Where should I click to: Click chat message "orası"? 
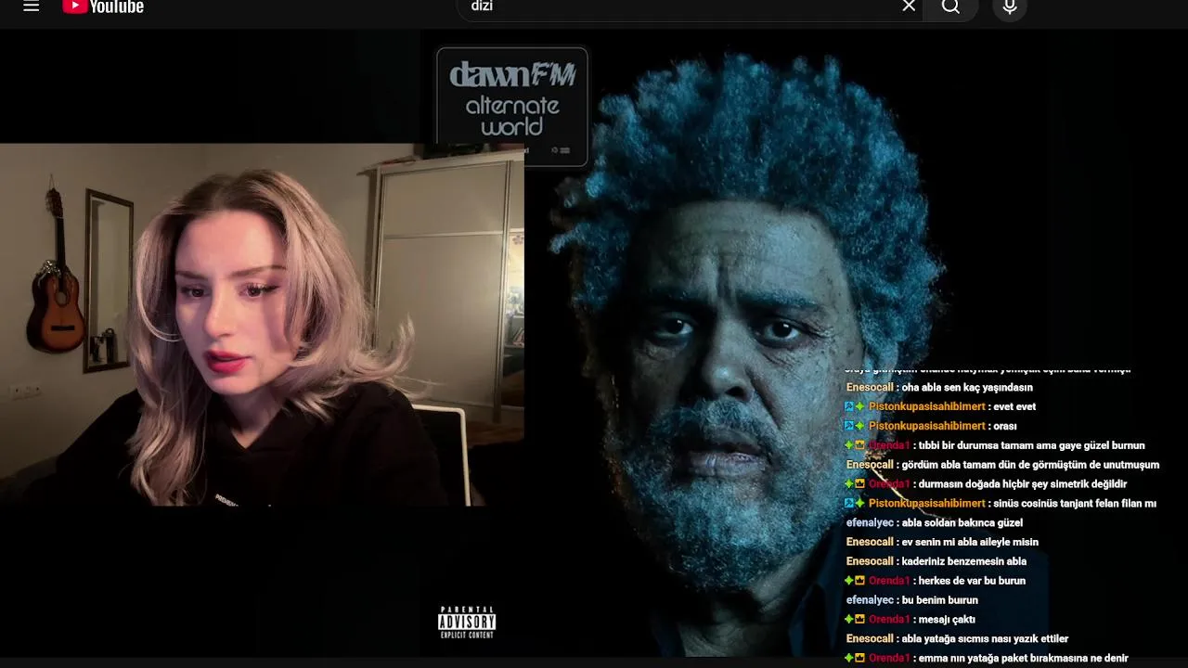tap(1004, 426)
